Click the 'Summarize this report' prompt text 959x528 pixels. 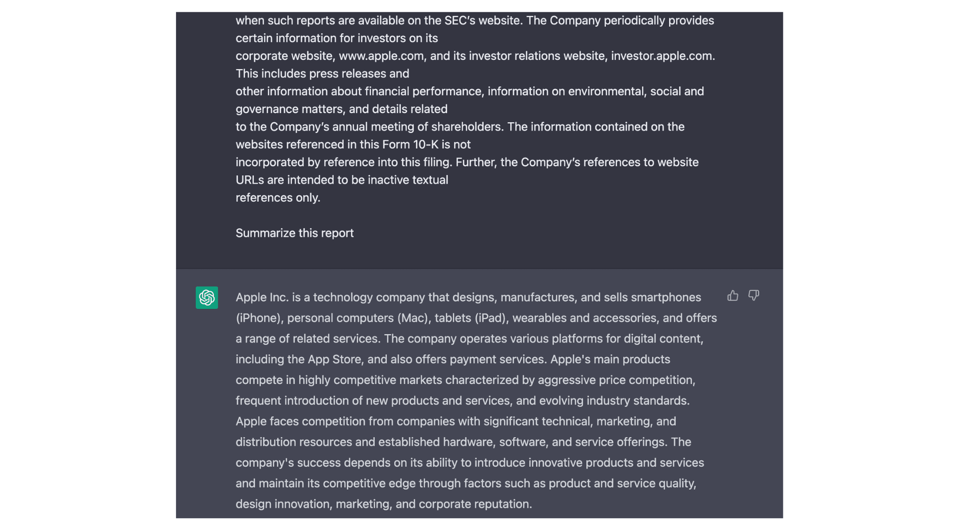[x=294, y=233]
